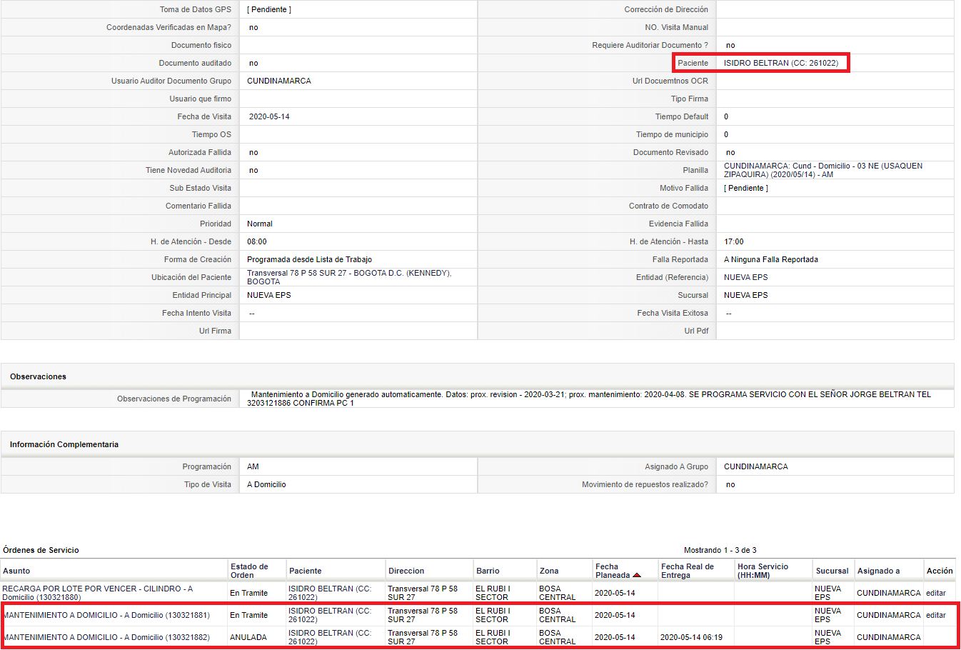
Task: Click Falla Reportada value A Ninguna Falla Reportada
Action: (x=771, y=259)
